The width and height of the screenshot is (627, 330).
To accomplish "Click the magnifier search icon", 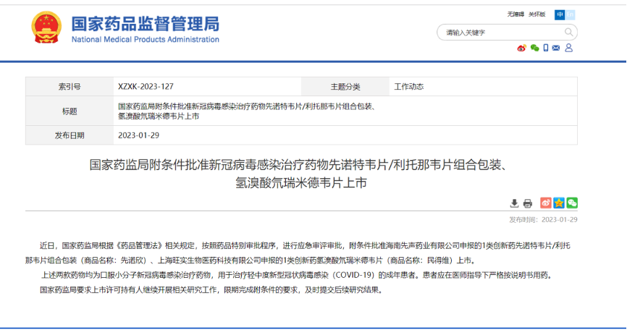I will [568, 32].
